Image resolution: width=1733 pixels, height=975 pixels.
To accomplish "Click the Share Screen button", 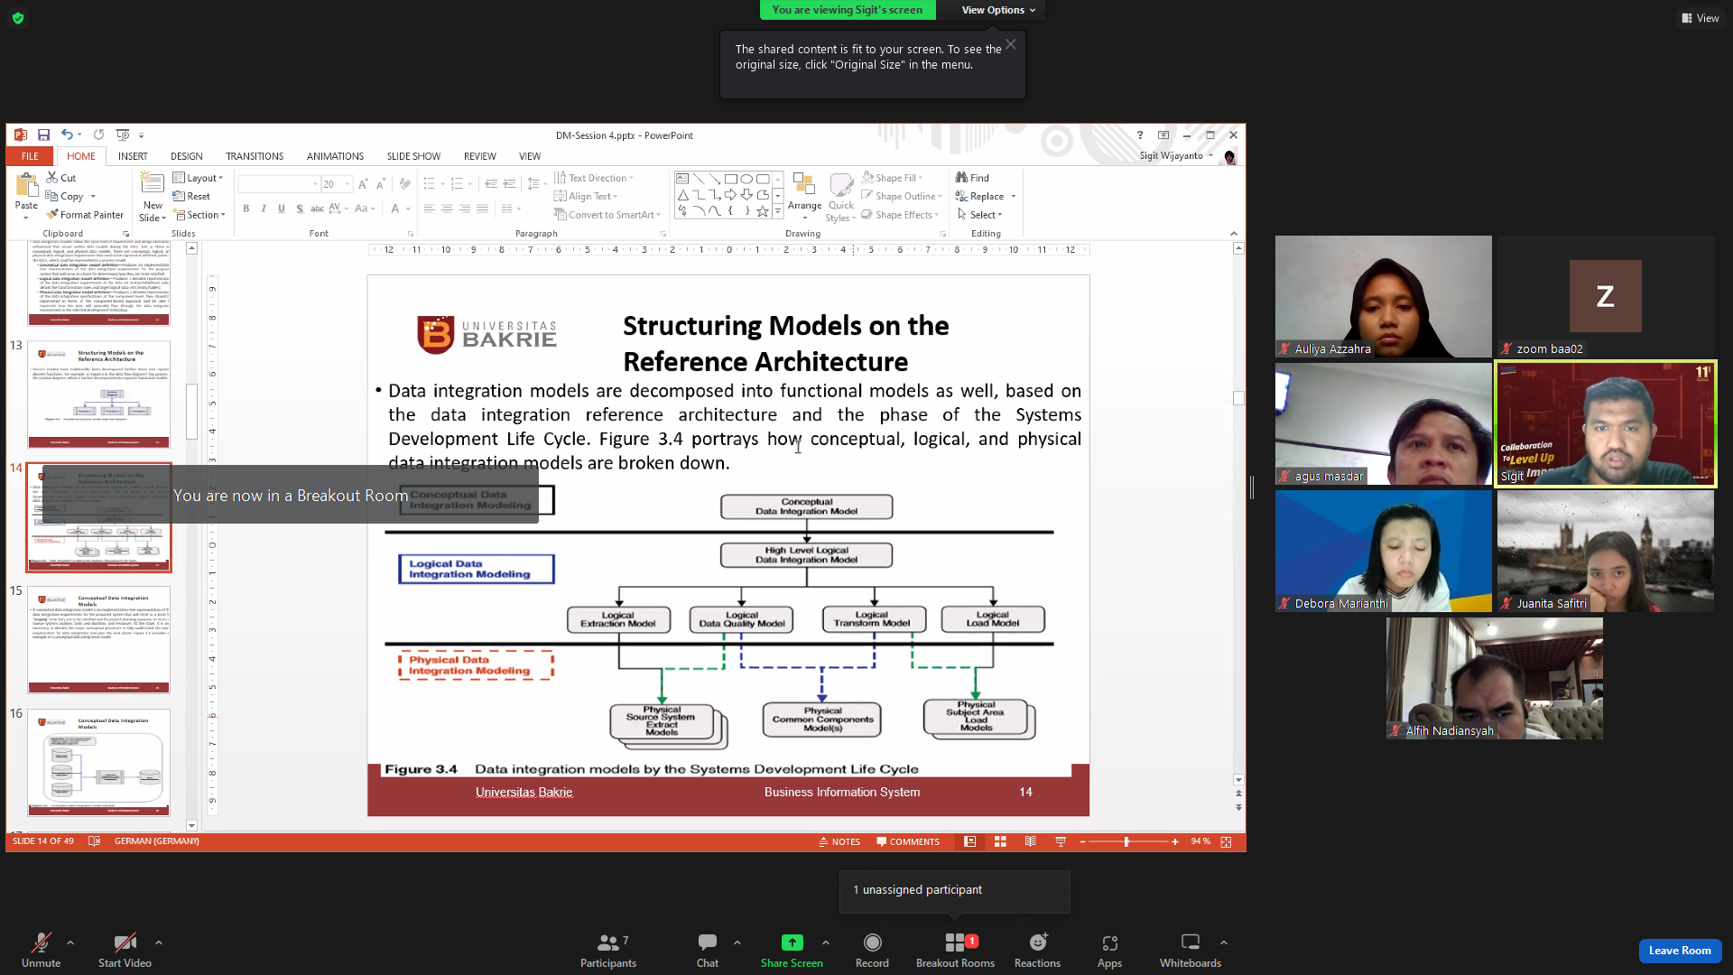I will 792,950.
